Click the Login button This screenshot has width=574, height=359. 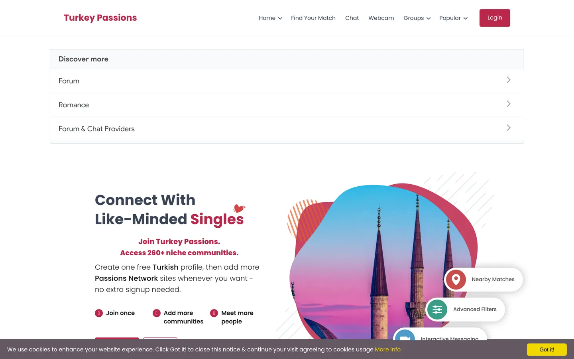[495, 18]
